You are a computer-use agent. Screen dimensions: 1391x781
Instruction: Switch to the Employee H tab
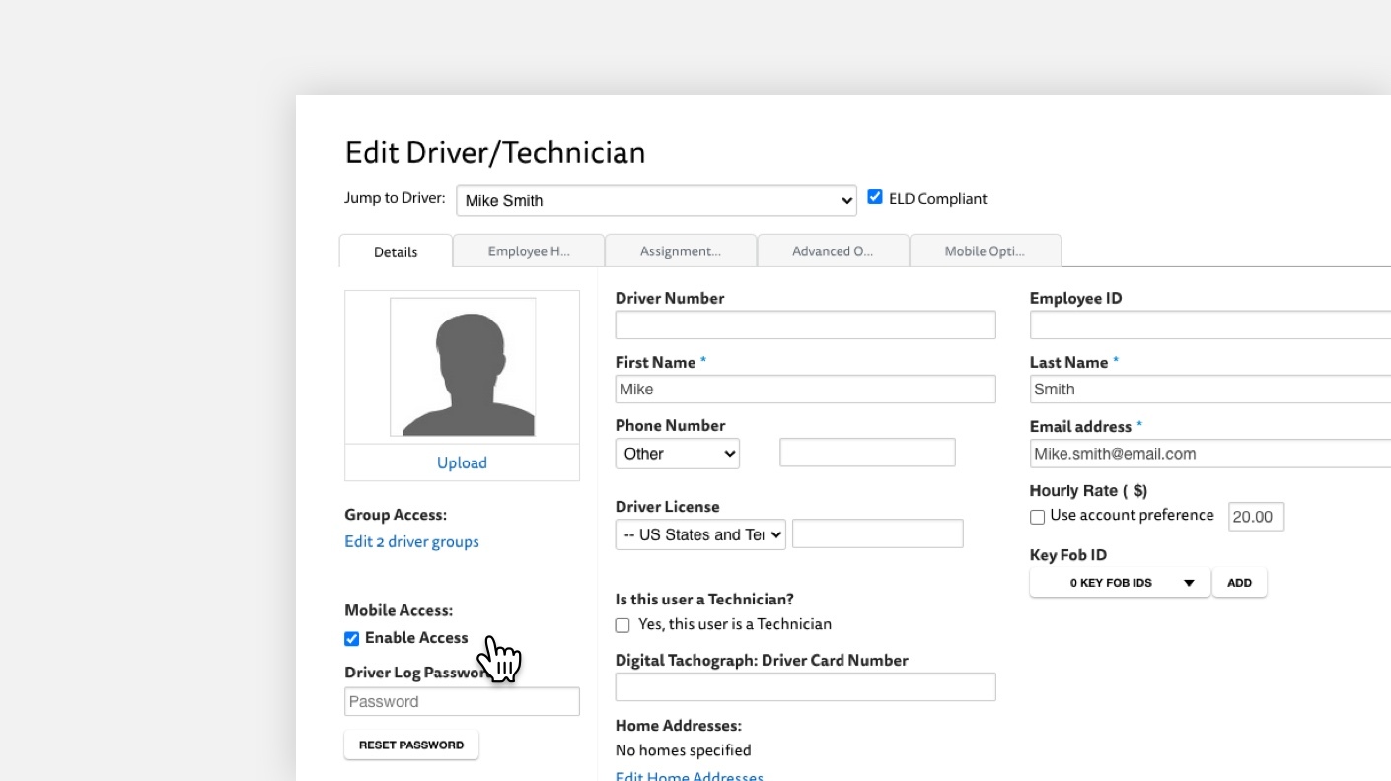click(x=528, y=250)
